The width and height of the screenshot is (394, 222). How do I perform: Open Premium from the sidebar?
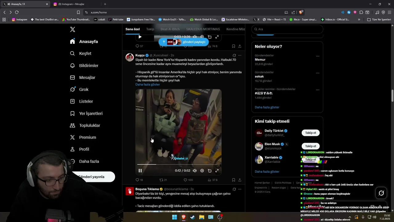pyautogui.click(x=83, y=137)
